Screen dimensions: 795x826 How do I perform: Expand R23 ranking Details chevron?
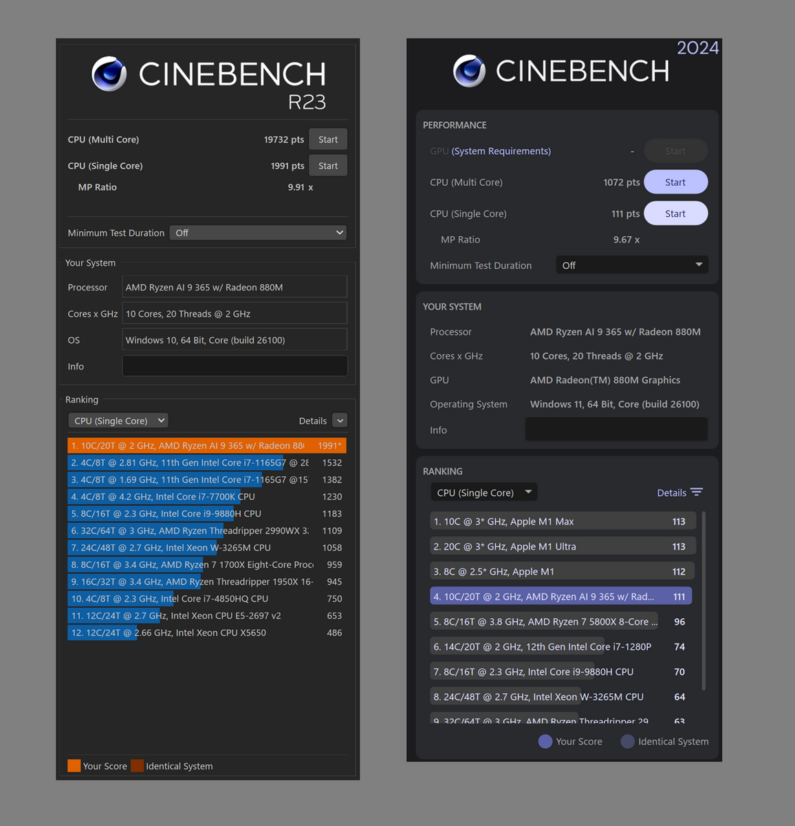coord(340,421)
